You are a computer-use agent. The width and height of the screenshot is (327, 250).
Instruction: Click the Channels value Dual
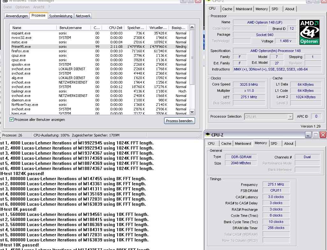pos(307,157)
